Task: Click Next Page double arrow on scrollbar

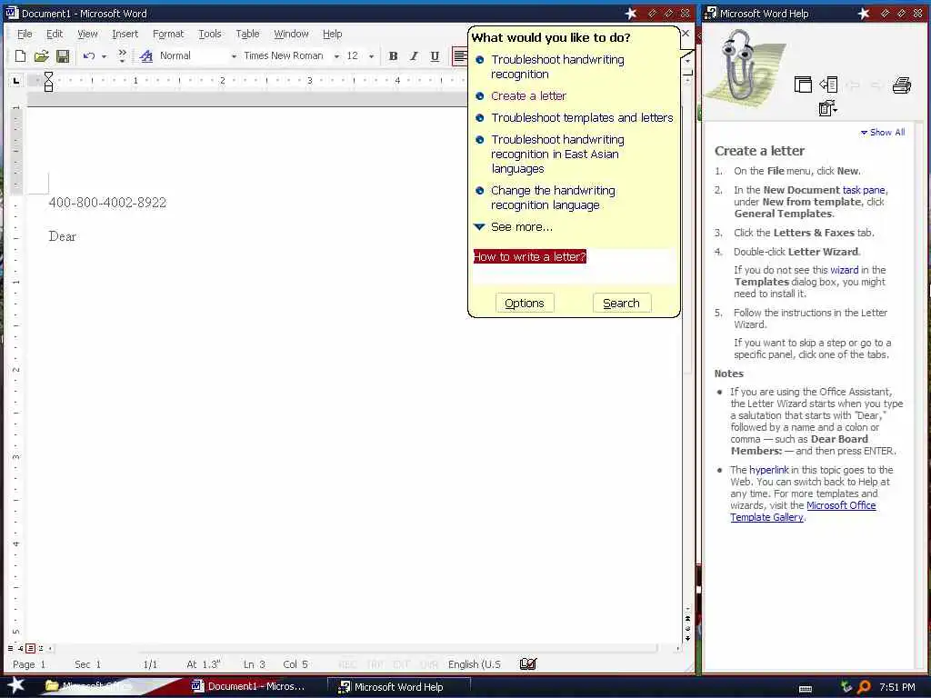Action: click(687, 638)
